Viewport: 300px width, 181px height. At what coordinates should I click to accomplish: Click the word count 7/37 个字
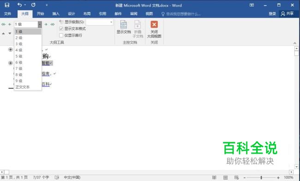41,178
